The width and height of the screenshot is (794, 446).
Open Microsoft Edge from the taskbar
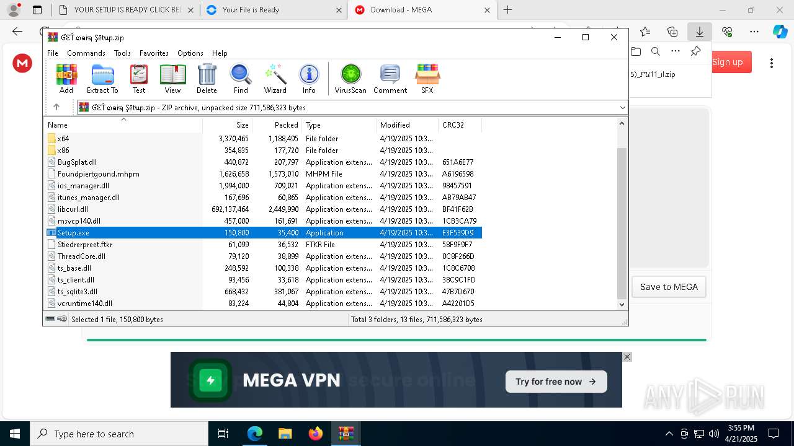(x=255, y=434)
